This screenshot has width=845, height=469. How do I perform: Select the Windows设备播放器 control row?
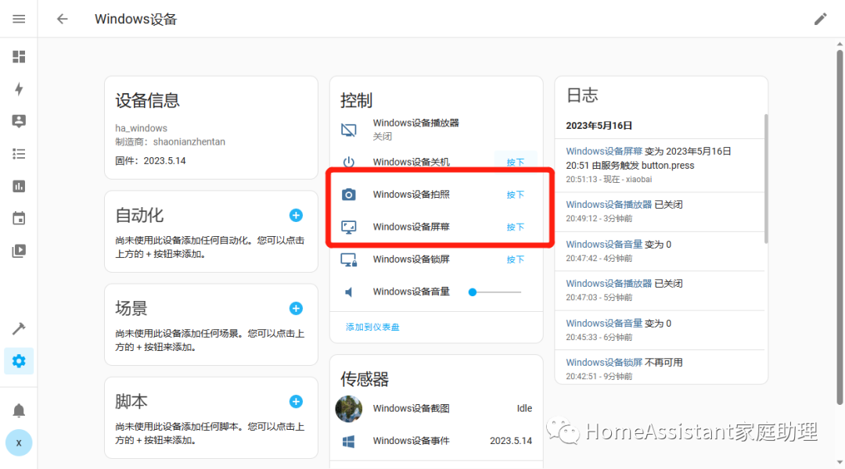(x=437, y=130)
